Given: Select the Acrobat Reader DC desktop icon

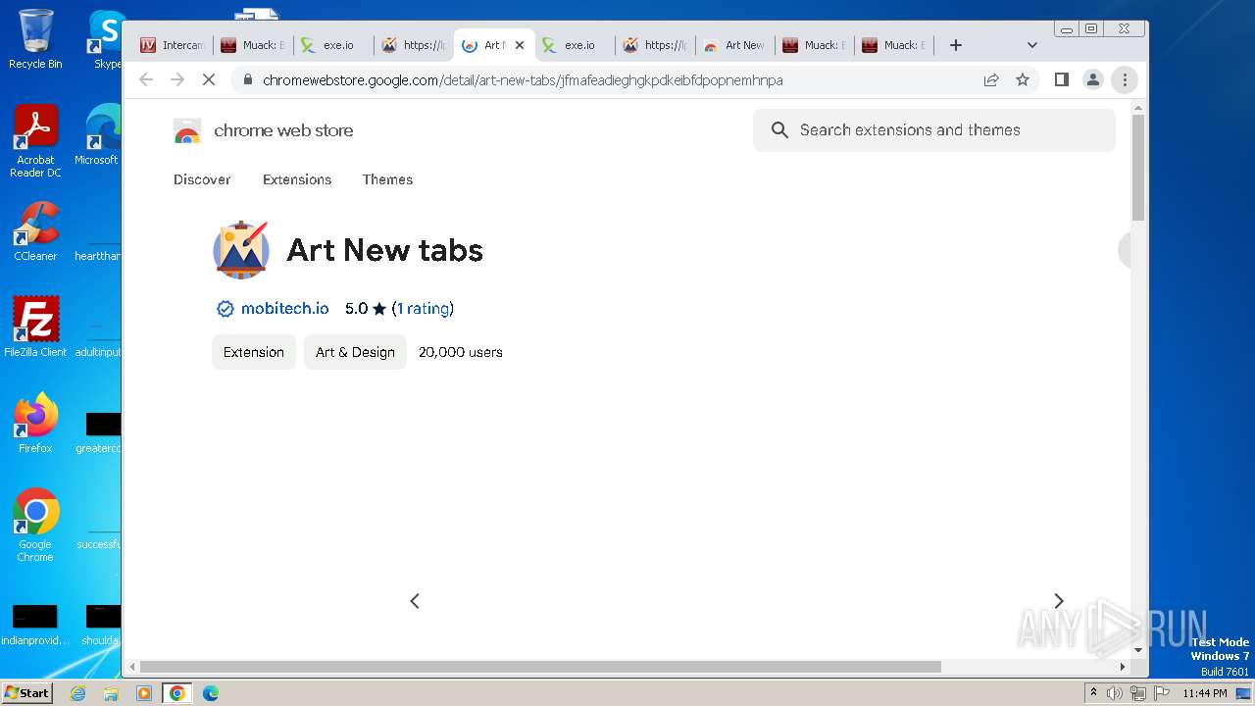Looking at the screenshot, I should [x=35, y=140].
